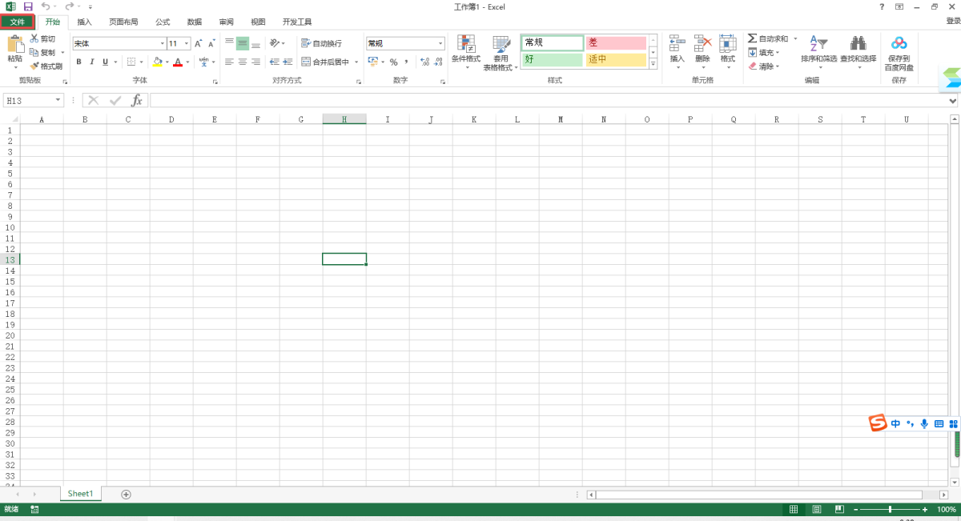Toggle bold formatting
961x521 pixels.
(x=78, y=62)
